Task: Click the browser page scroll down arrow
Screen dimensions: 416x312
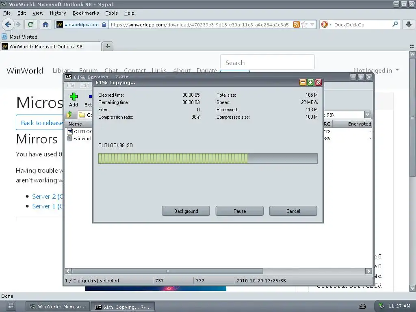Action: [x=412, y=288]
